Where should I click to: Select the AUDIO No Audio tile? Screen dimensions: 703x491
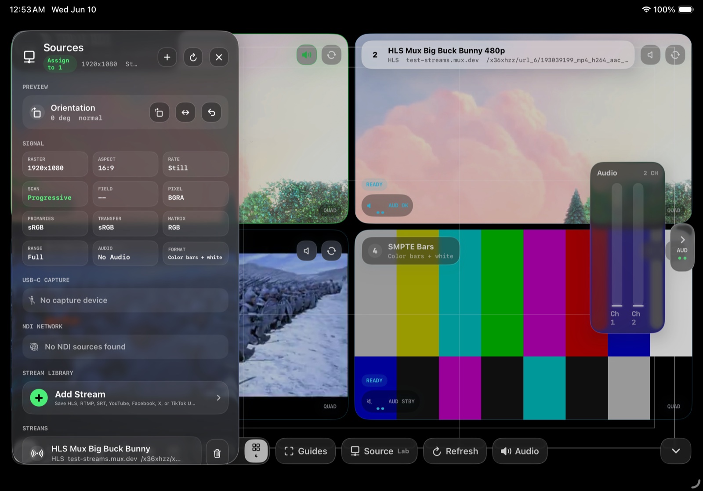pyautogui.click(x=125, y=253)
